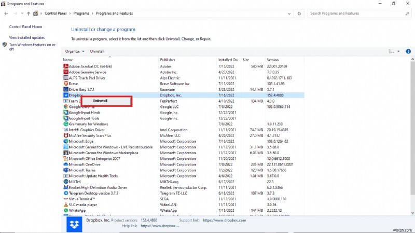Open the help question mark icon
Viewport: 415px width, 233px height.
[408, 51]
